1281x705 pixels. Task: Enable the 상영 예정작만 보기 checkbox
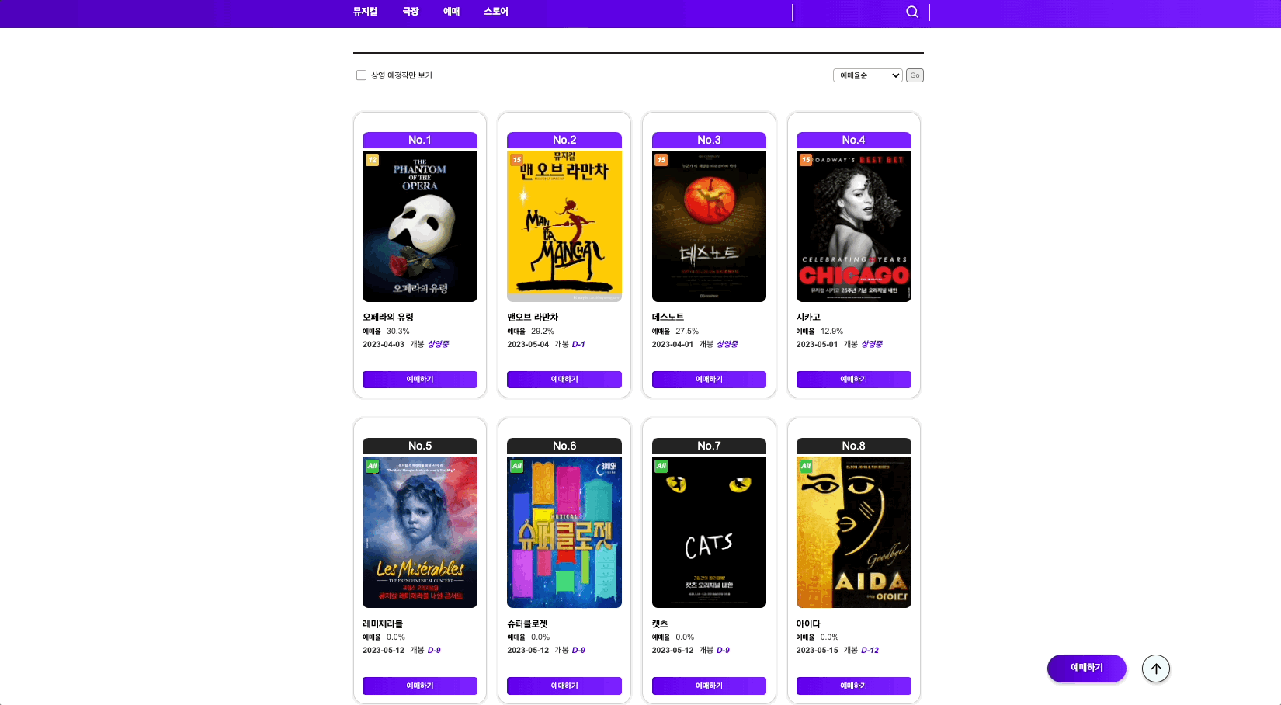[361, 75]
